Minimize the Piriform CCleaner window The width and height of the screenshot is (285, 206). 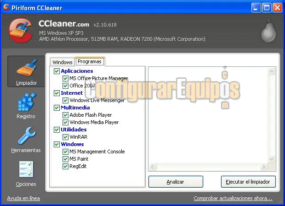tap(256, 8)
